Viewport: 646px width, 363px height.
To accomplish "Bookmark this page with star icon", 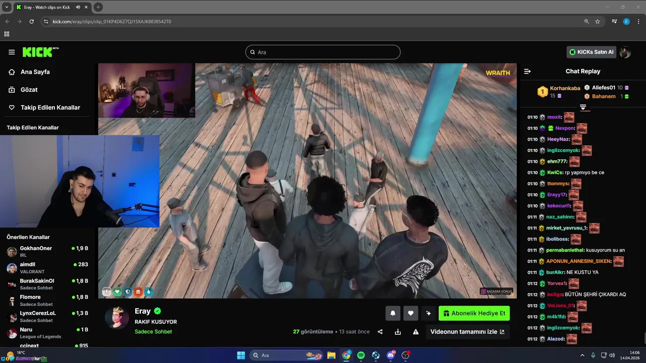I will click(x=598, y=22).
